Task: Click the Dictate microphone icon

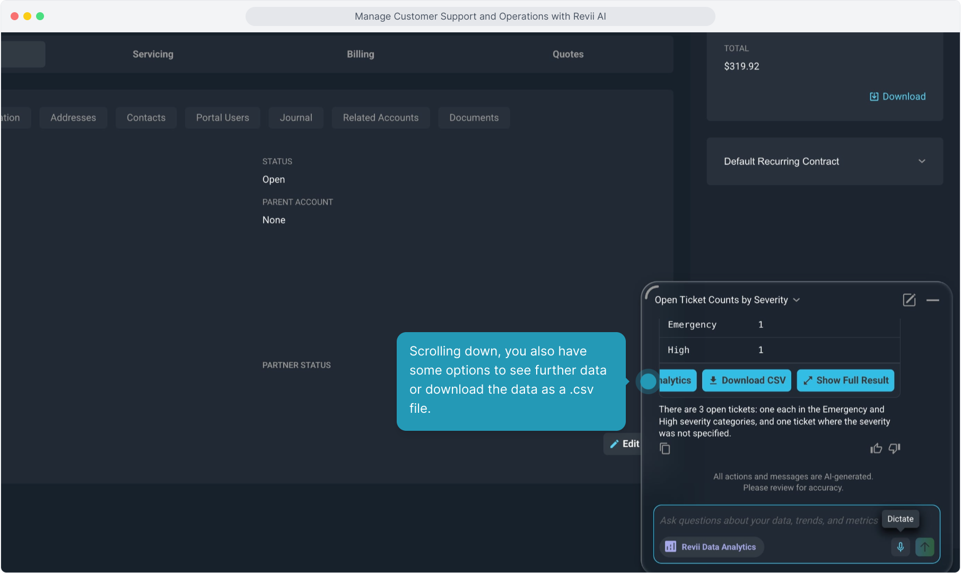Action: point(901,546)
